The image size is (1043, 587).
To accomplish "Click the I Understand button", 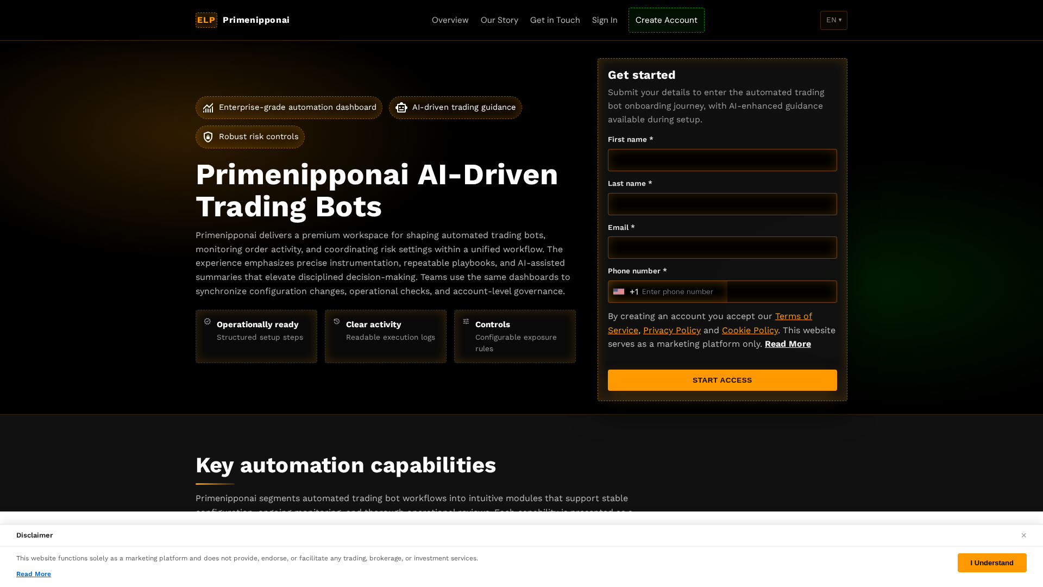I will 991,563.
